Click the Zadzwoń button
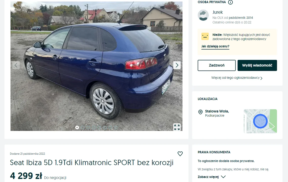The height and width of the screenshot is (182, 288). coord(217,65)
